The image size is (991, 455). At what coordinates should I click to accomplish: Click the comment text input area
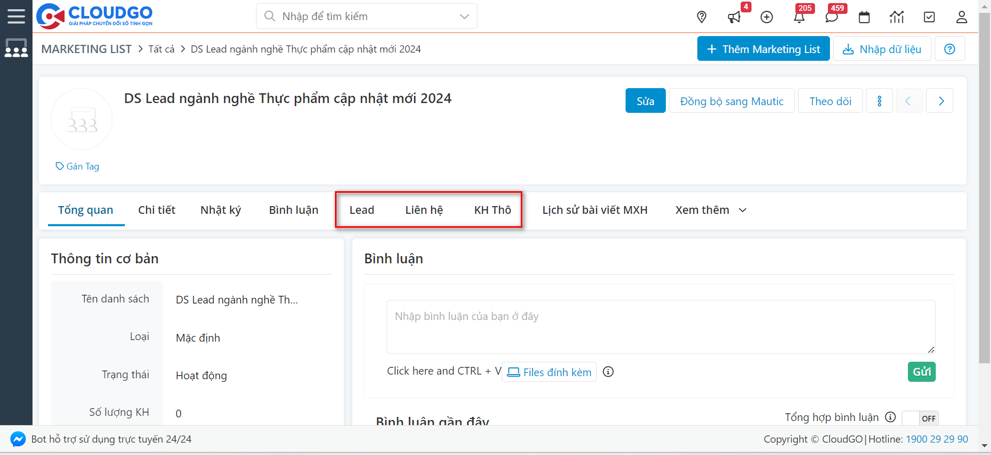[660, 327]
